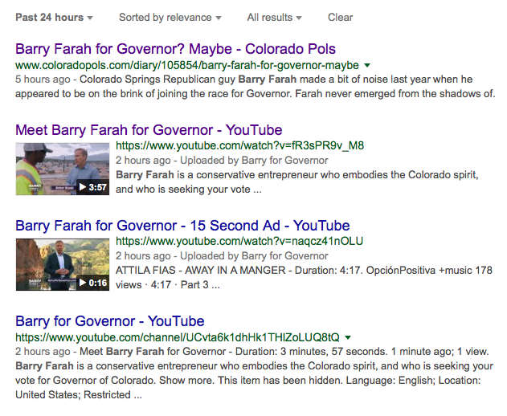
Task: Click the Past 24 hours dropdown arrow
Action: [90, 18]
